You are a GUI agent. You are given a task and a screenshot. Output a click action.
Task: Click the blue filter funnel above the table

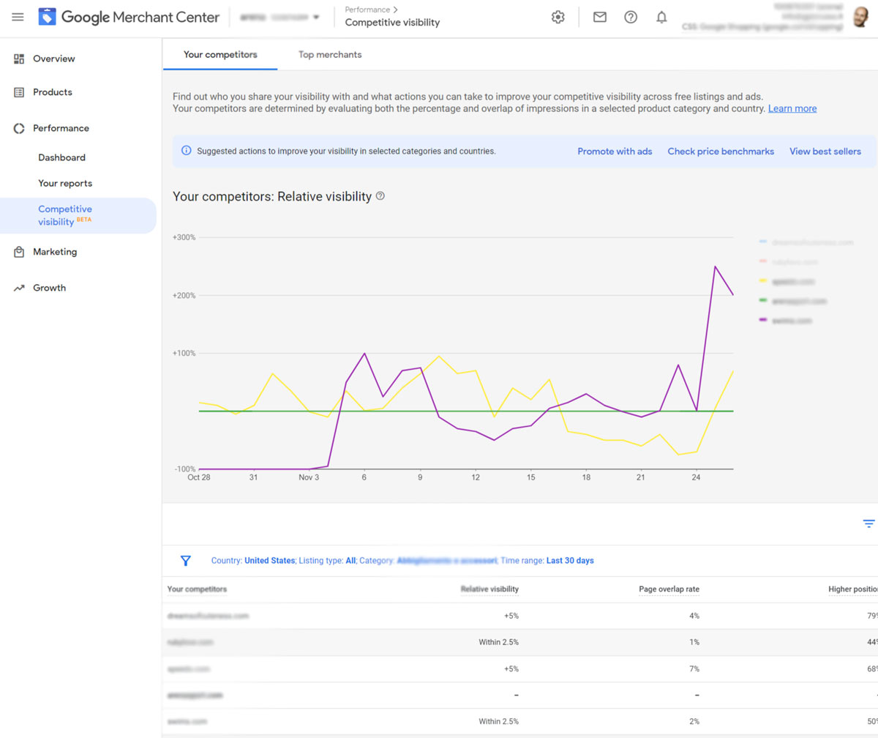pos(186,560)
